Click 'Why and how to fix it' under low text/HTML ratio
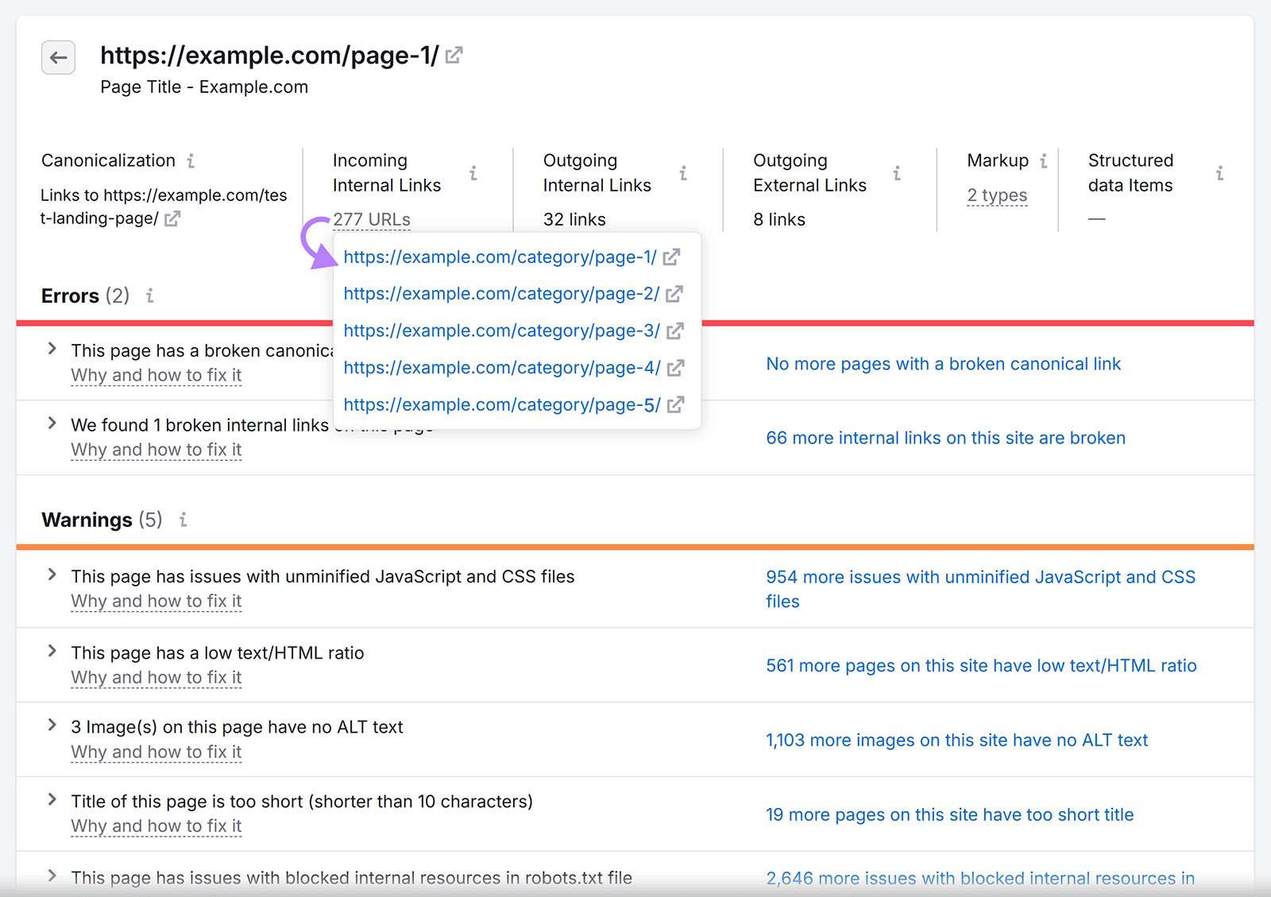The image size is (1271, 897). (x=156, y=677)
